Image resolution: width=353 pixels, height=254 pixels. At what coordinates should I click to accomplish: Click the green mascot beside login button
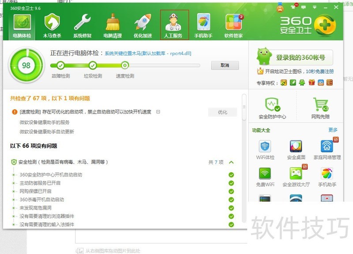click(264, 56)
